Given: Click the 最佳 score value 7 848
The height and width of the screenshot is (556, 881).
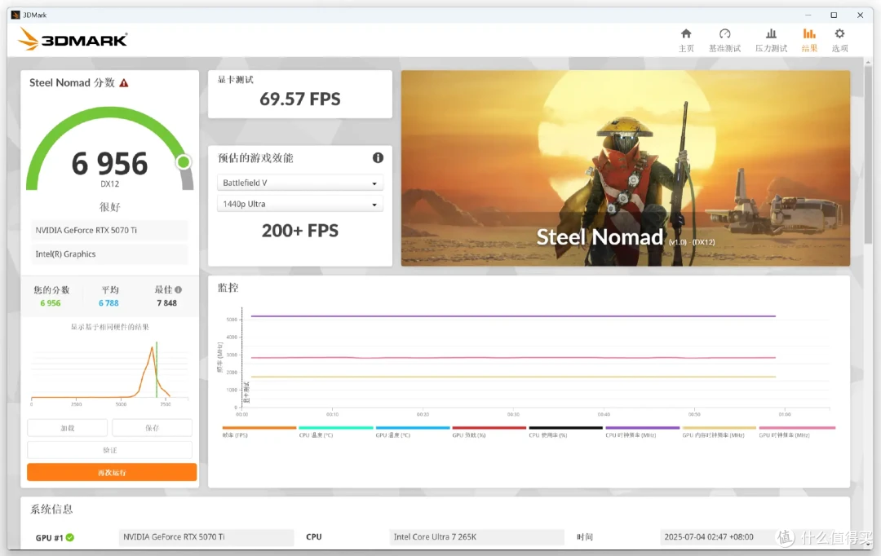Looking at the screenshot, I should click(x=167, y=303).
